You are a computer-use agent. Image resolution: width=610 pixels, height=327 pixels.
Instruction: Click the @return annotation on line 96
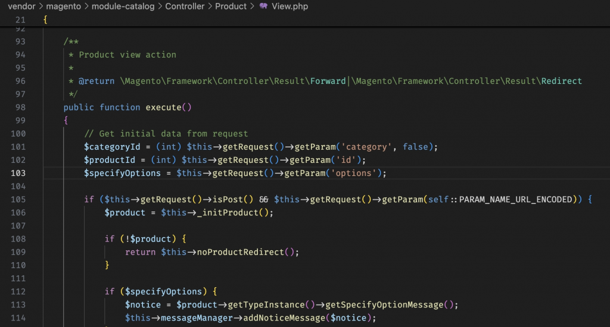click(97, 81)
